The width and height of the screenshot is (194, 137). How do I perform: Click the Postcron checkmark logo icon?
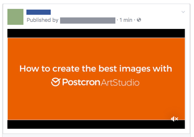pyautogui.click(x=56, y=82)
